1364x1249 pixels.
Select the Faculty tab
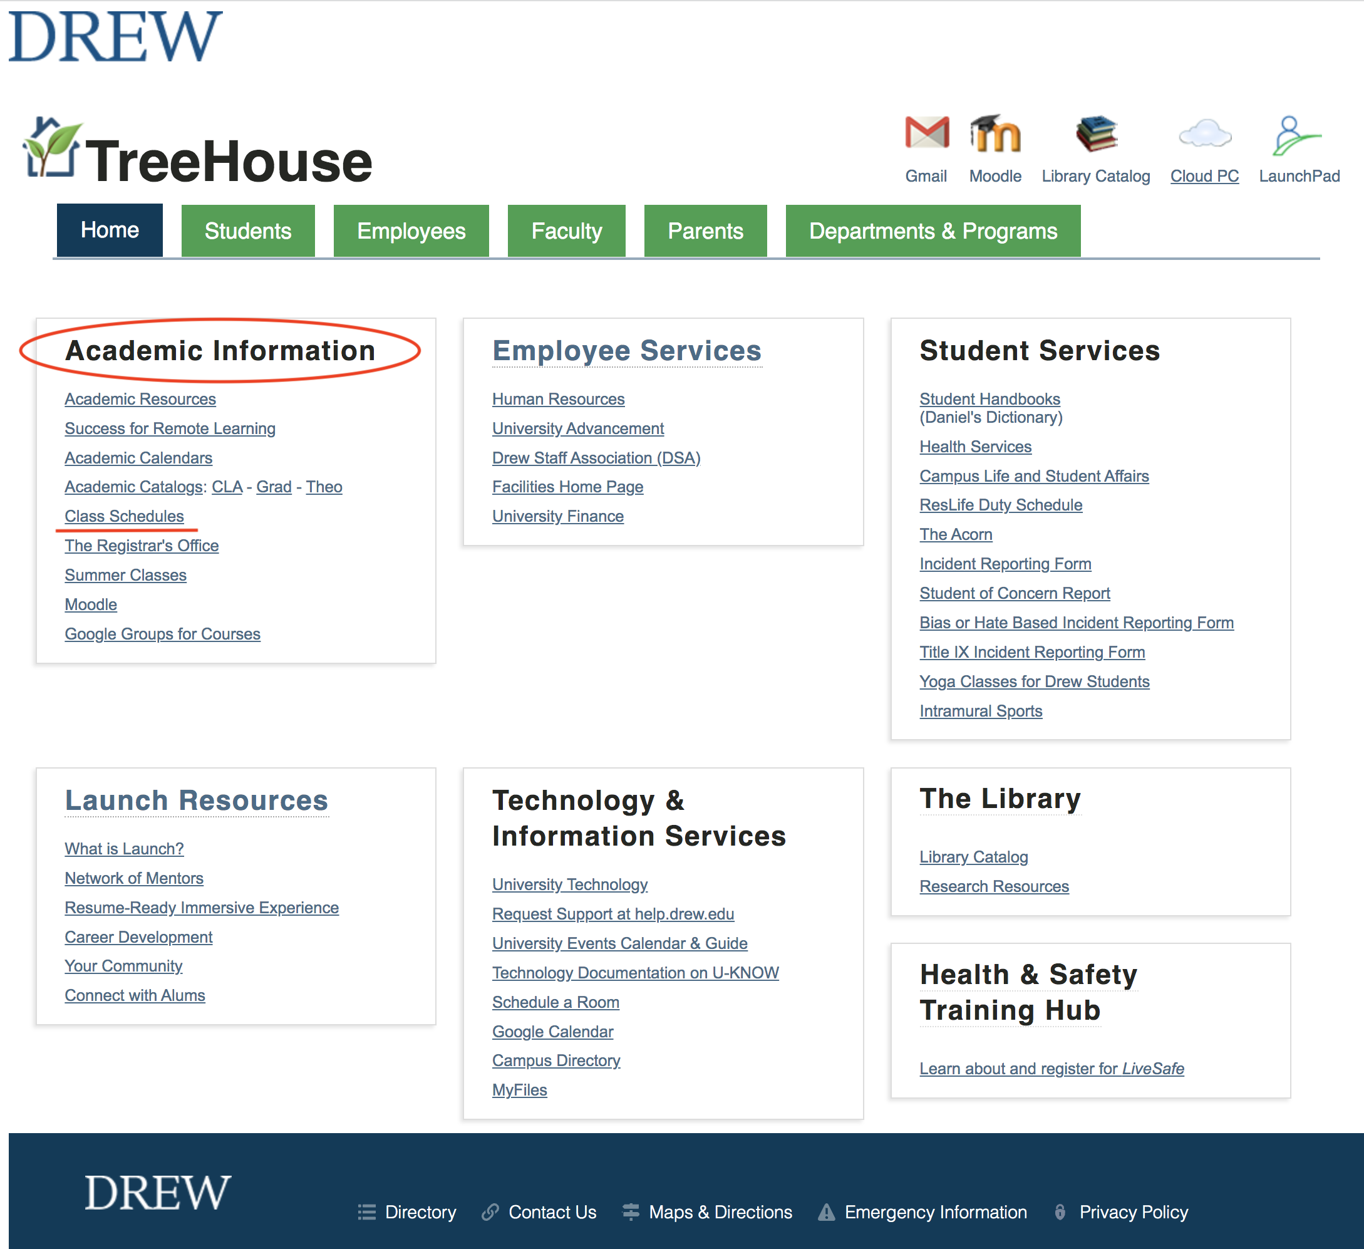566,231
